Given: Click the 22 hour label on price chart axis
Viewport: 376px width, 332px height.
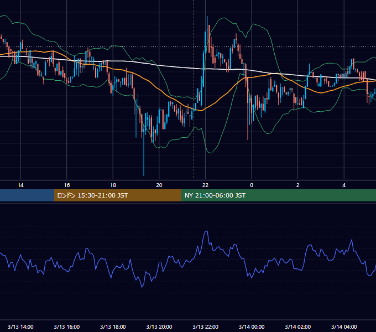Looking at the screenshot, I should (x=205, y=185).
